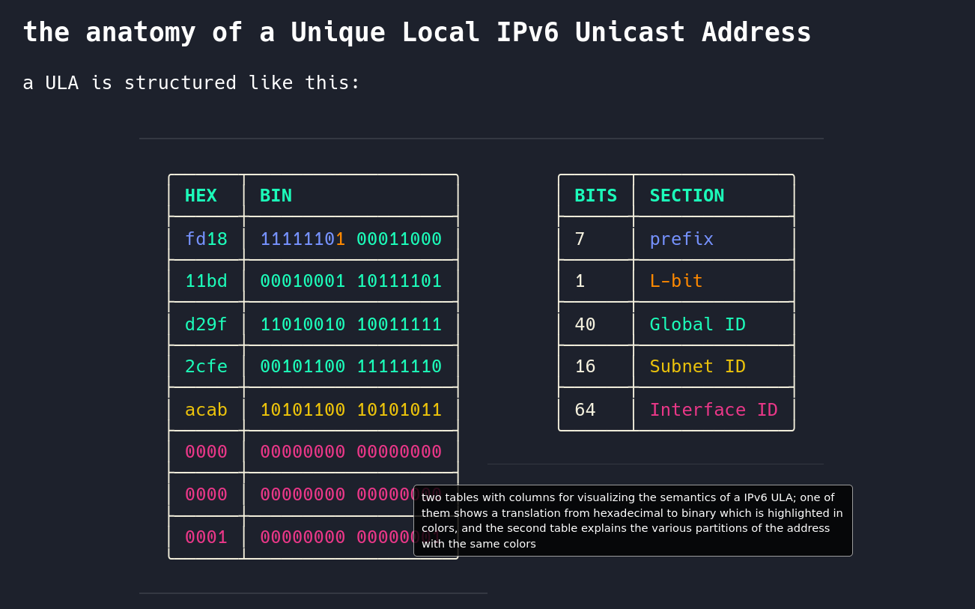The height and width of the screenshot is (609, 975).
Task: Click the SECTION column header
Action: (686, 196)
